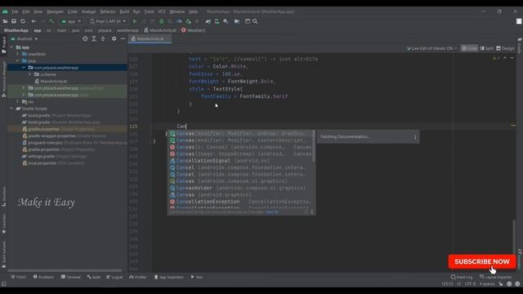
Task: Open the Event Log
Action: click(462, 277)
